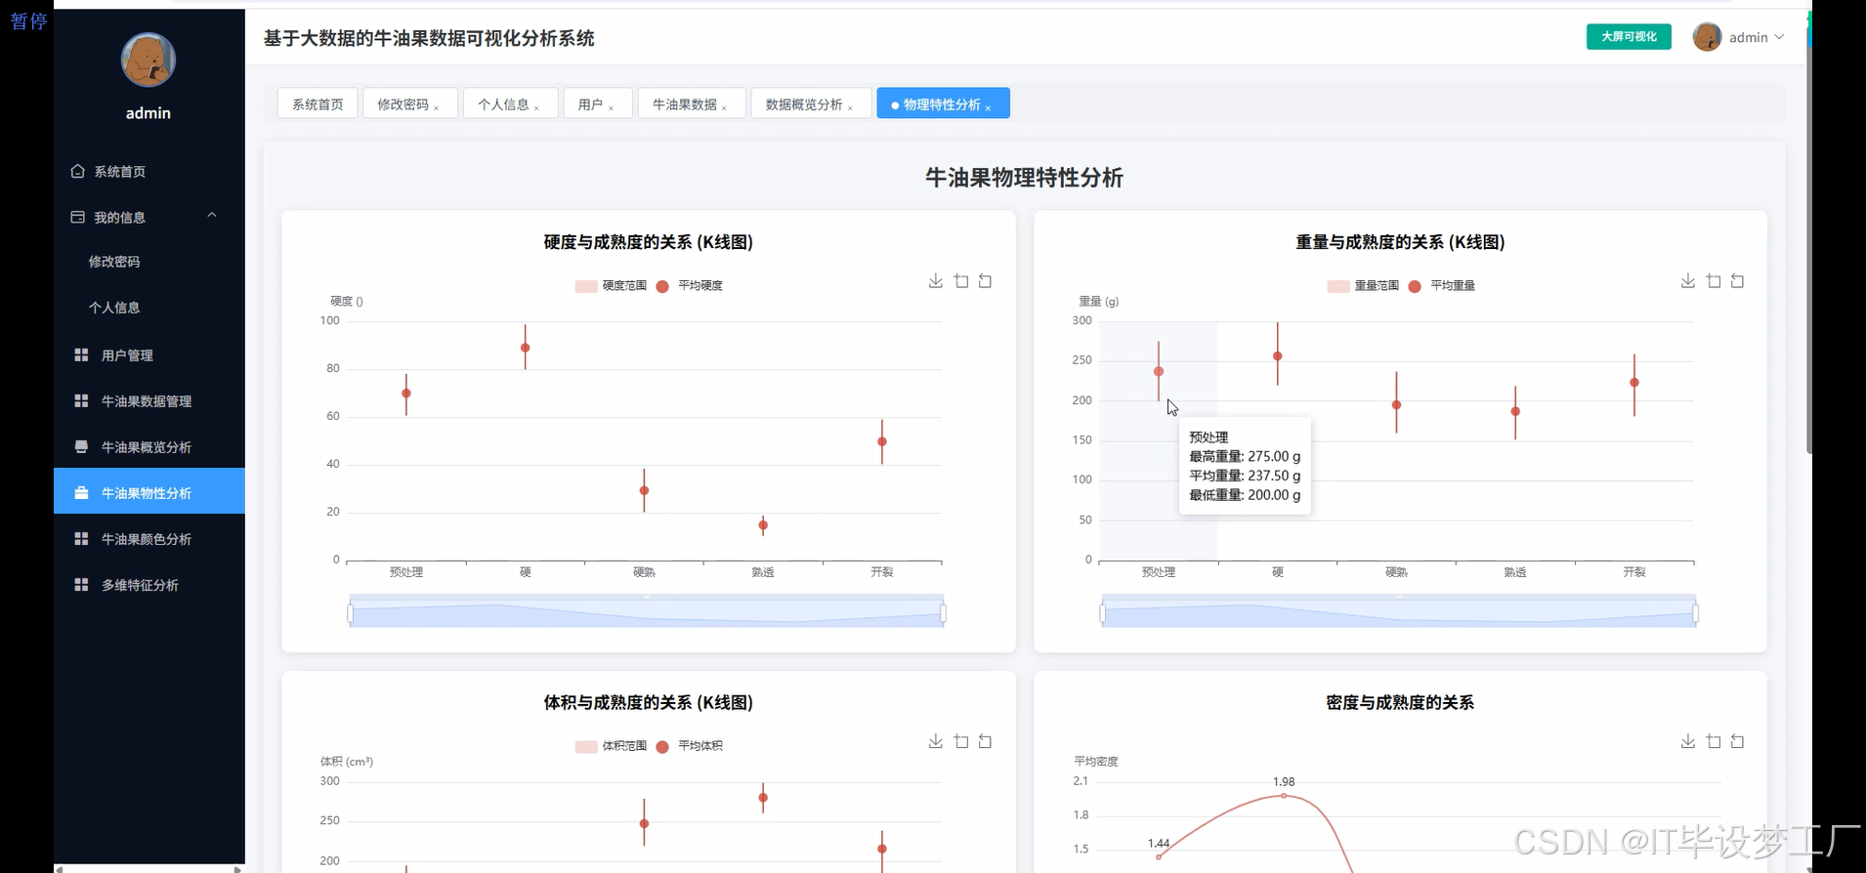This screenshot has width=1866, height=873.
Task: Click the grid icon beside 多维特征分析
Action: click(81, 585)
